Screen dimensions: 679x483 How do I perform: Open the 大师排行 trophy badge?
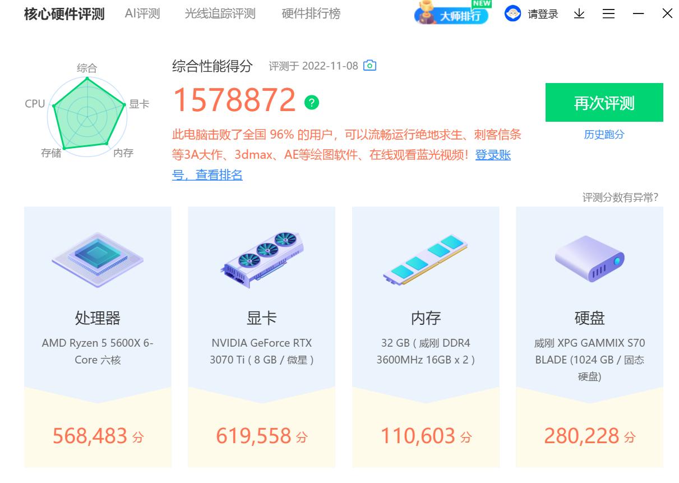point(453,13)
